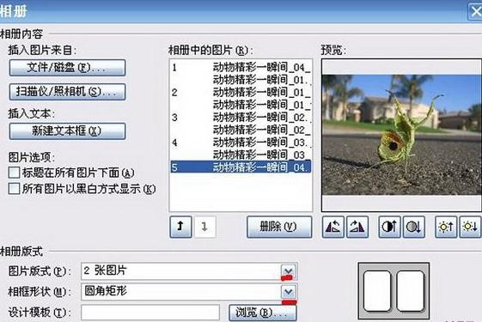This screenshot has width=482, height=322.
Task: Click the 删除 button
Action: click(279, 227)
